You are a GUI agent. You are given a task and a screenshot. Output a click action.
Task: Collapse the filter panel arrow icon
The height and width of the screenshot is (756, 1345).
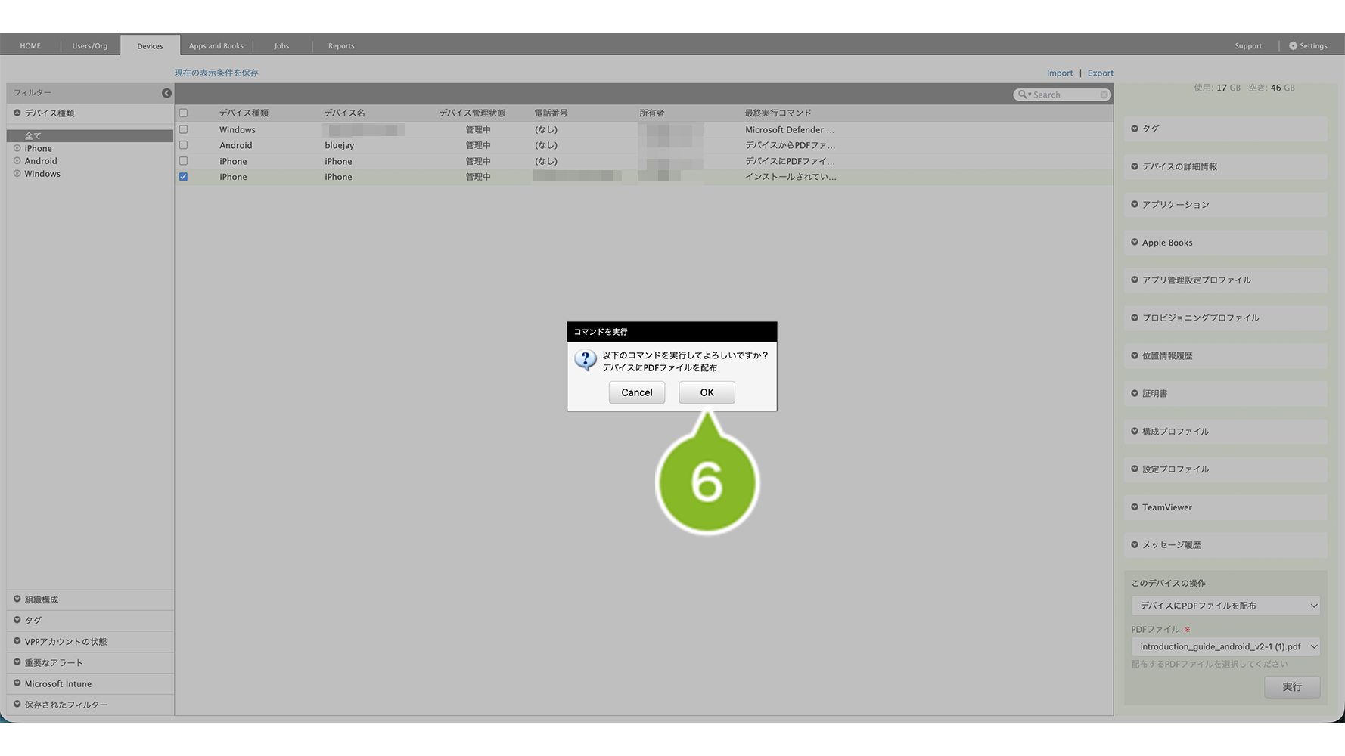[166, 93]
